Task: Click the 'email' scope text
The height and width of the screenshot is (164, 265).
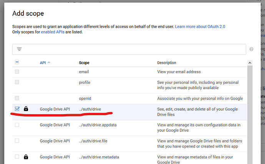Action: tap(84, 72)
